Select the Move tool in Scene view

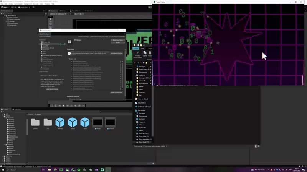pos(51,22)
